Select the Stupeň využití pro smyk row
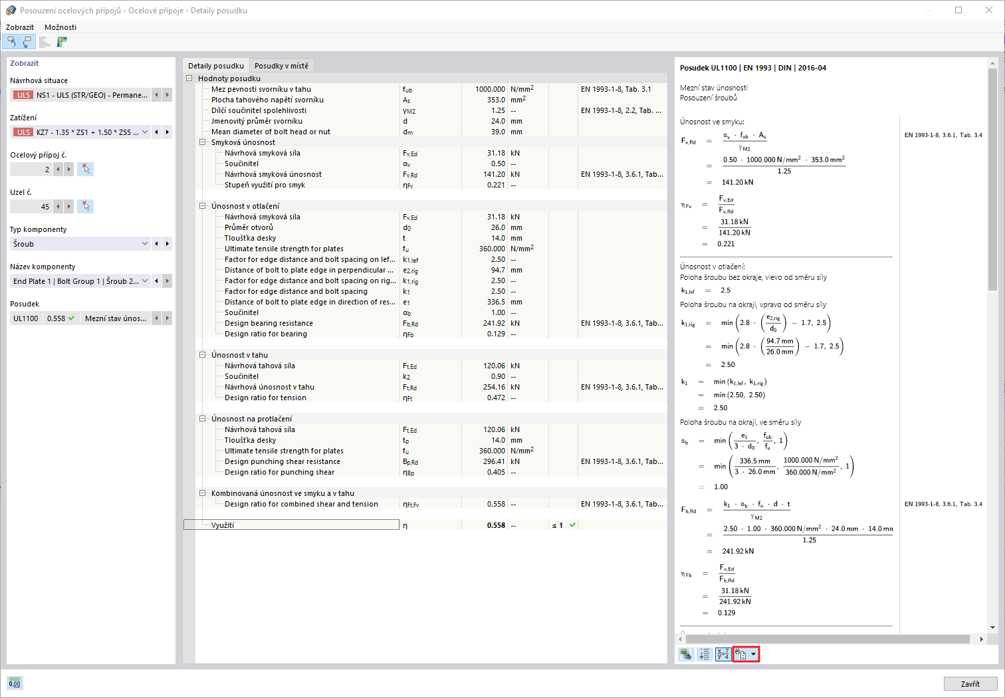The width and height of the screenshot is (1005, 698). [425, 185]
